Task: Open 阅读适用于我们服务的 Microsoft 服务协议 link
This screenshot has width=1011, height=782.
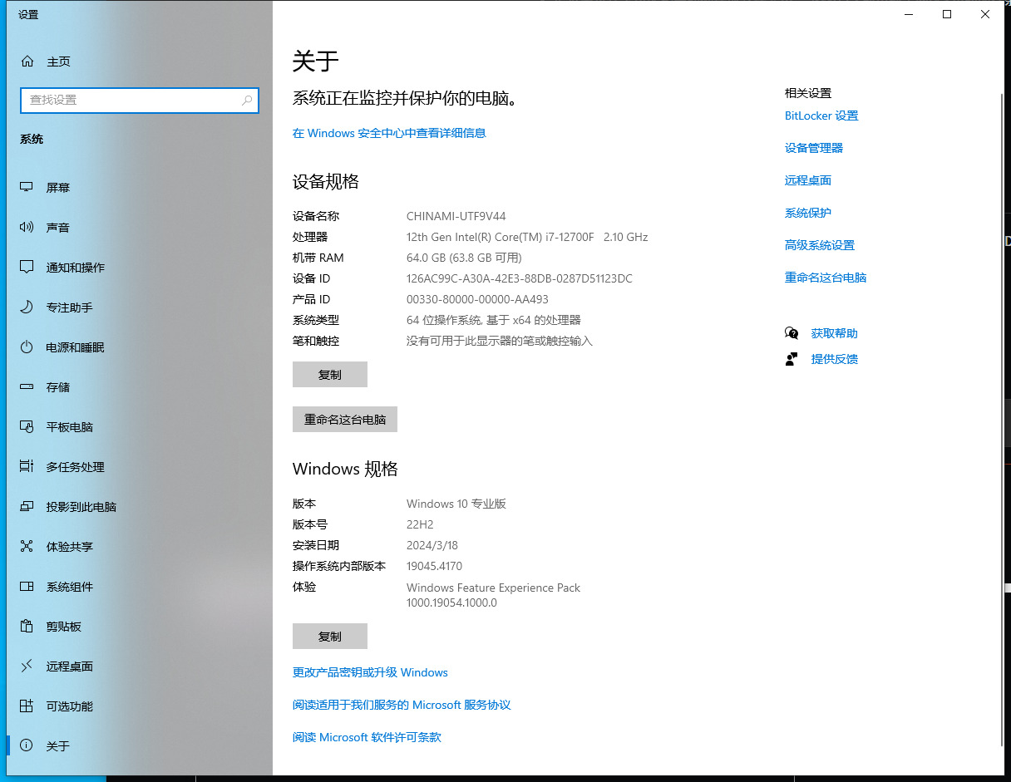Action: point(402,705)
